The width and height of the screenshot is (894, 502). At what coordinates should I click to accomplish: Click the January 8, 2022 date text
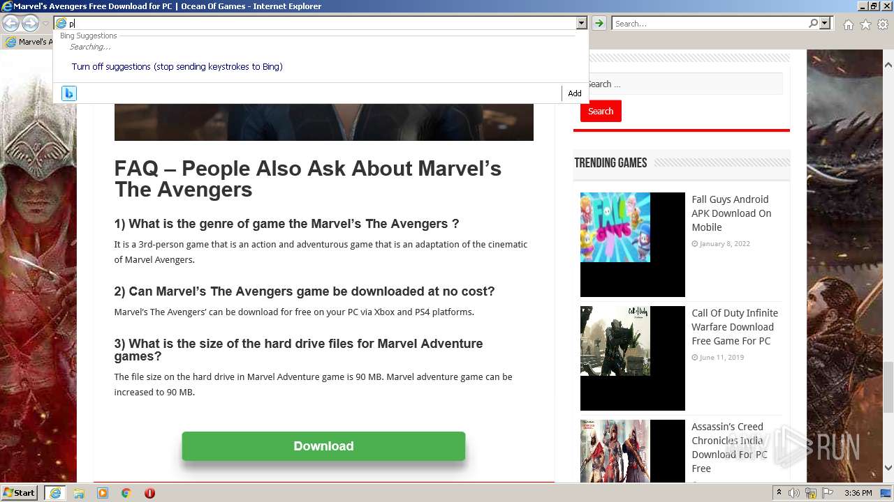coord(724,244)
